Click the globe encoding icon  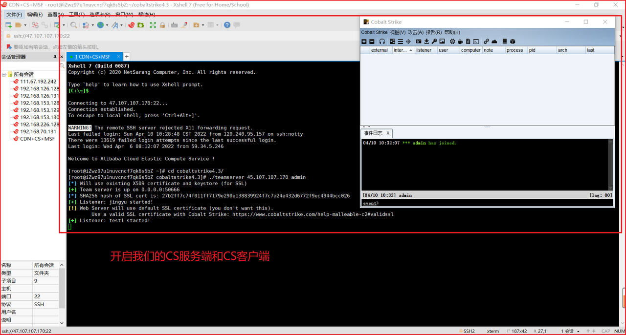pyautogui.click(x=100, y=25)
